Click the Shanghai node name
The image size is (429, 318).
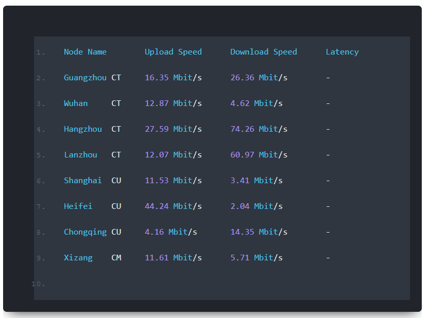click(82, 181)
